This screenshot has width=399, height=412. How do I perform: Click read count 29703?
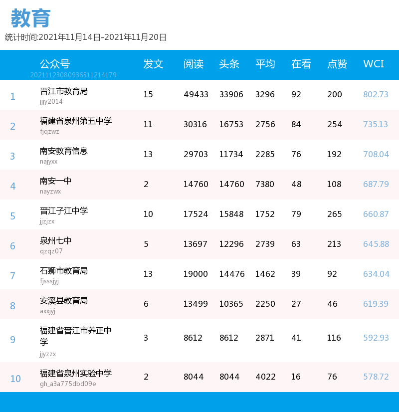tap(196, 154)
